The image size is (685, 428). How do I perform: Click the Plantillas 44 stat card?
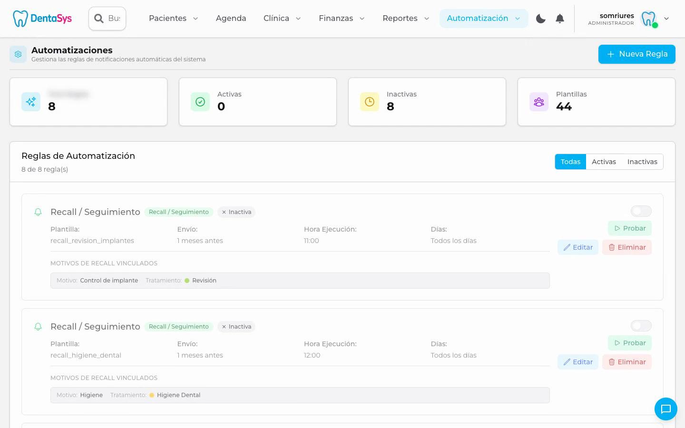pos(597,102)
